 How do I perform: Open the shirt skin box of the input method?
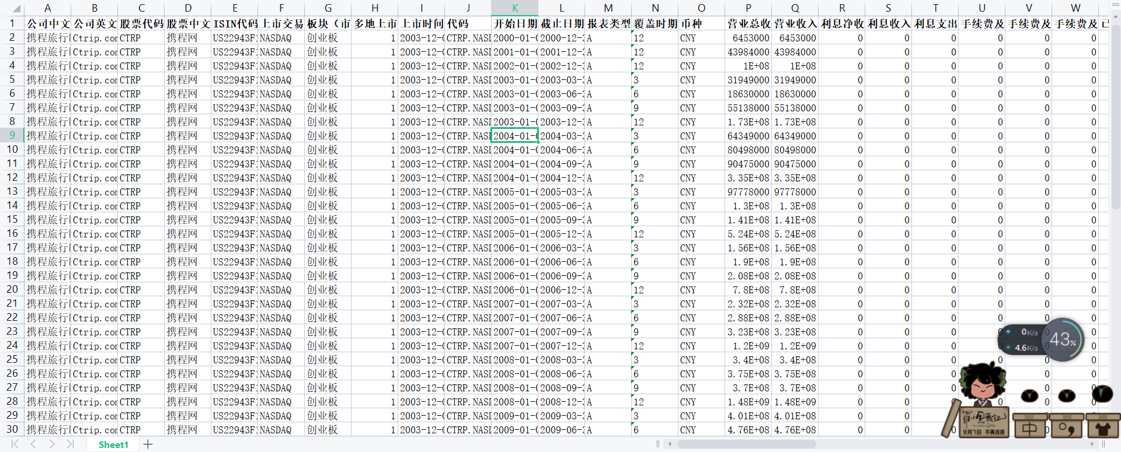coord(1103,426)
